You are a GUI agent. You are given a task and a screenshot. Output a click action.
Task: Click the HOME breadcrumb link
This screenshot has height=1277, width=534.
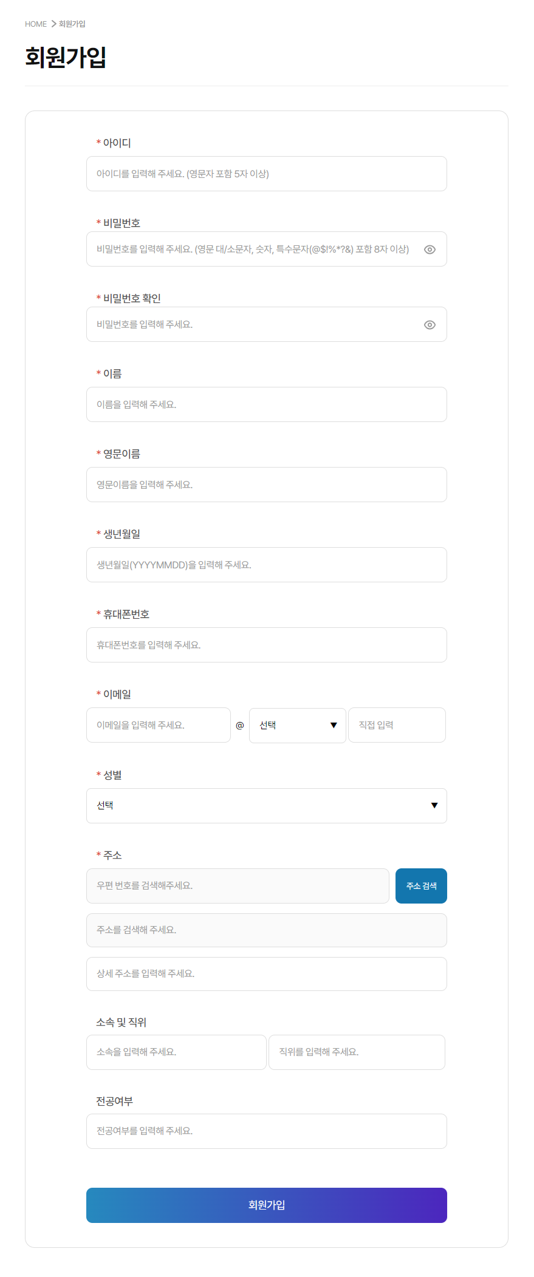coord(36,24)
